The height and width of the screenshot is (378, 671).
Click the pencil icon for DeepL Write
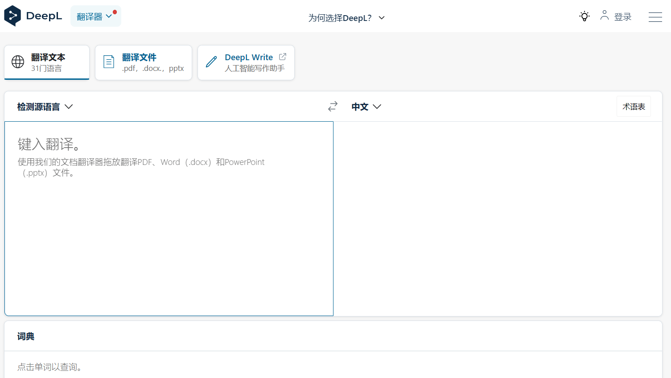point(211,62)
